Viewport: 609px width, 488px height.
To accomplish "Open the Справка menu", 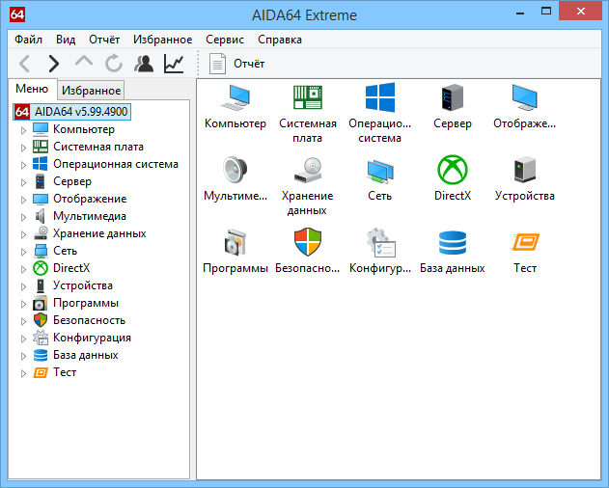I will [x=280, y=40].
